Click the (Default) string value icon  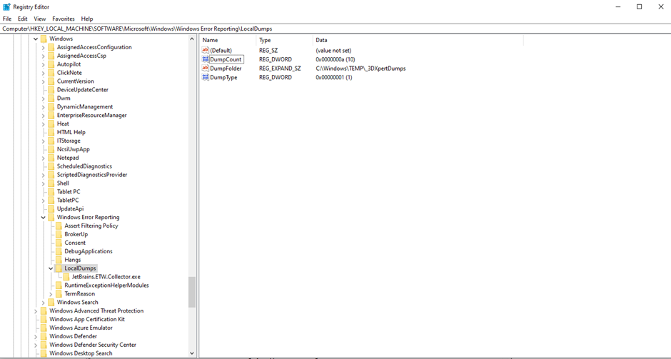point(206,51)
